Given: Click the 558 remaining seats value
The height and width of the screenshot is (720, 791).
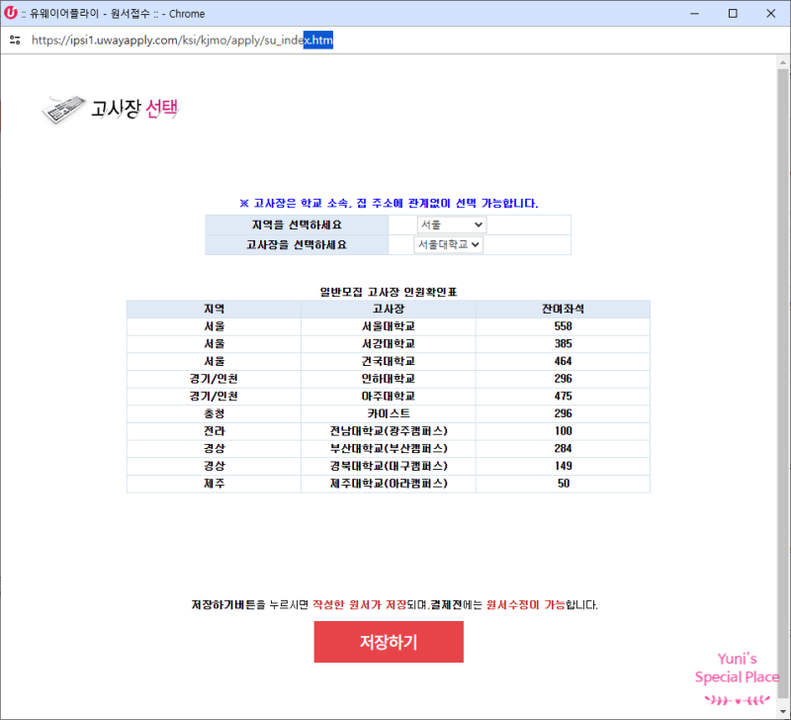Looking at the screenshot, I should (562, 325).
